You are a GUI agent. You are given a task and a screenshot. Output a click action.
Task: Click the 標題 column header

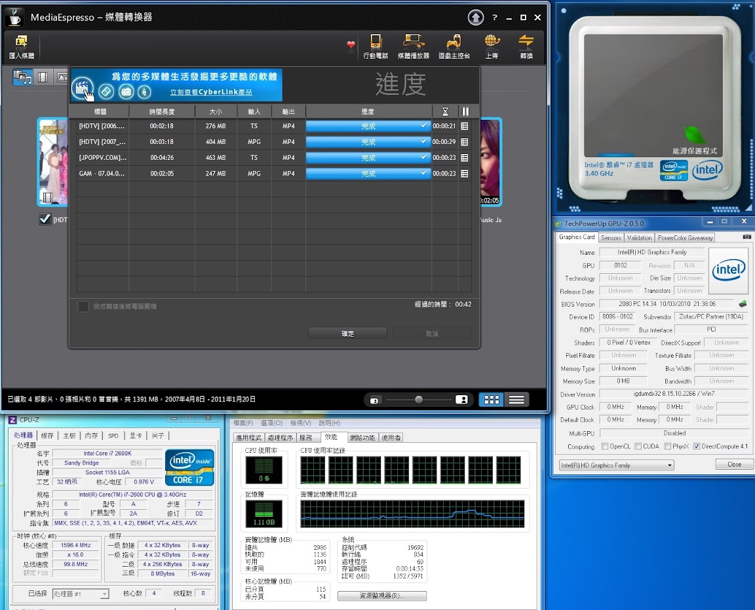pyautogui.click(x=100, y=111)
